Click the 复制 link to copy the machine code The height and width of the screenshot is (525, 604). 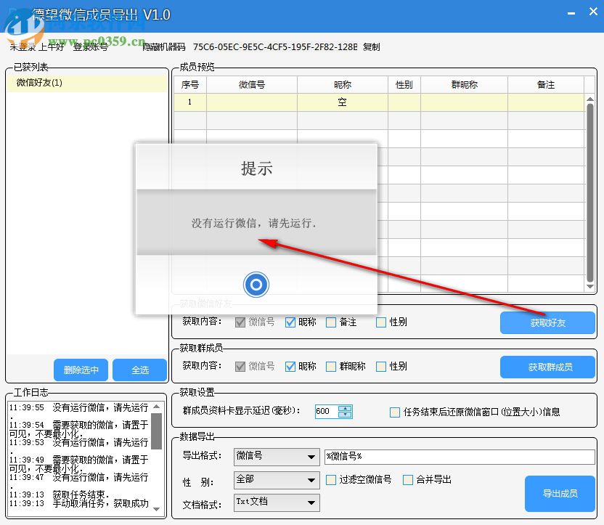click(372, 47)
